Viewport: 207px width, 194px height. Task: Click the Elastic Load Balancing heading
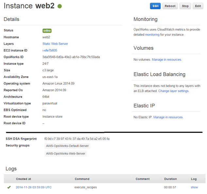(160, 74)
